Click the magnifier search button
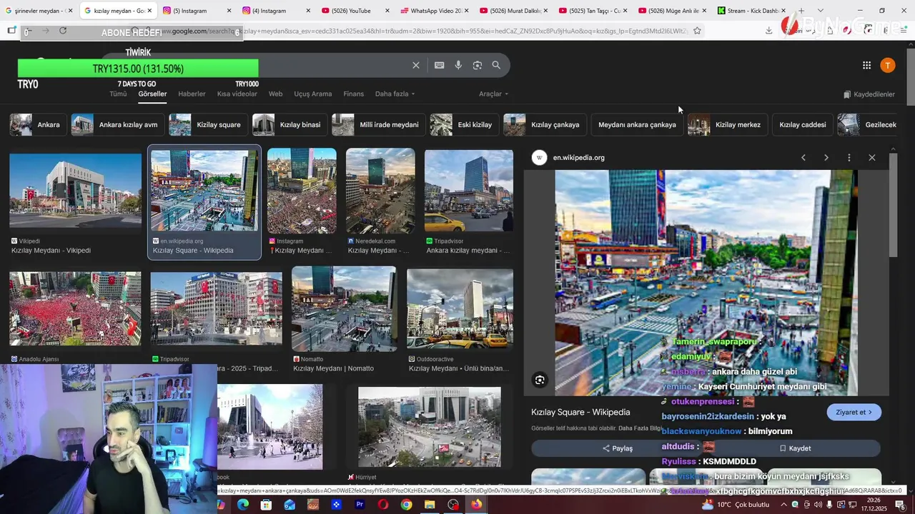 coord(496,65)
